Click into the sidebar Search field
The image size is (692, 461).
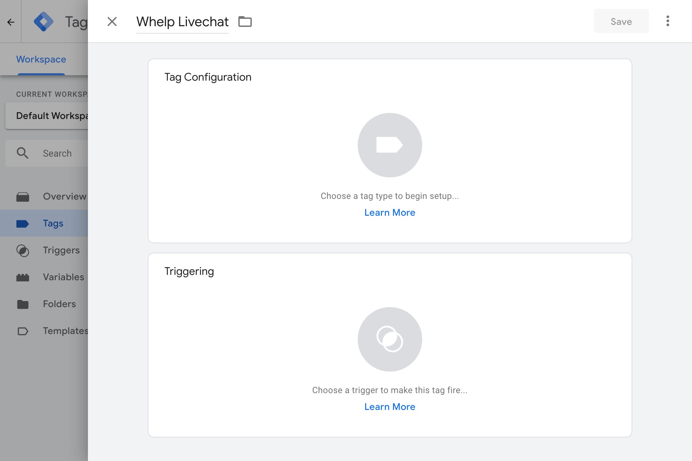[x=47, y=153]
